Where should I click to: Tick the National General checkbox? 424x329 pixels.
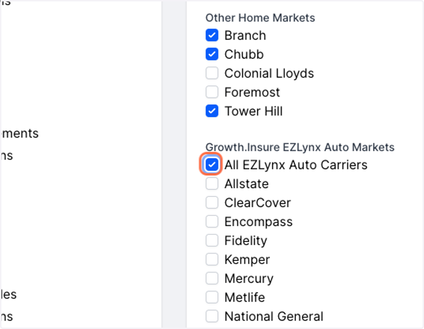[x=212, y=316]
